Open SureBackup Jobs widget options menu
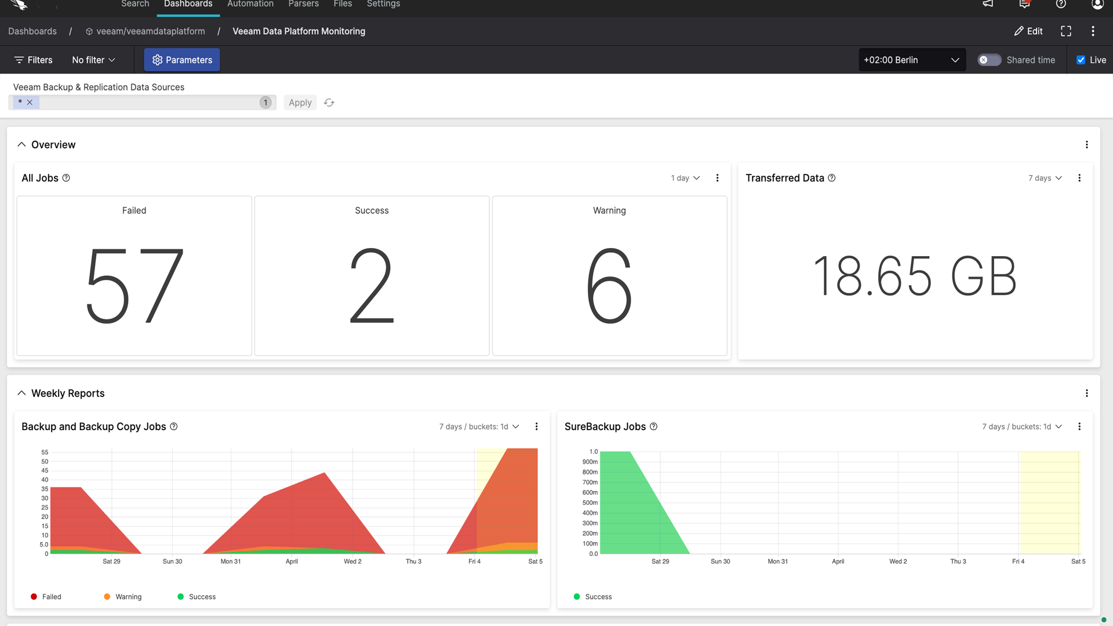The height and width of the screenshot is (626, 1113). (x=1079, y=427)
